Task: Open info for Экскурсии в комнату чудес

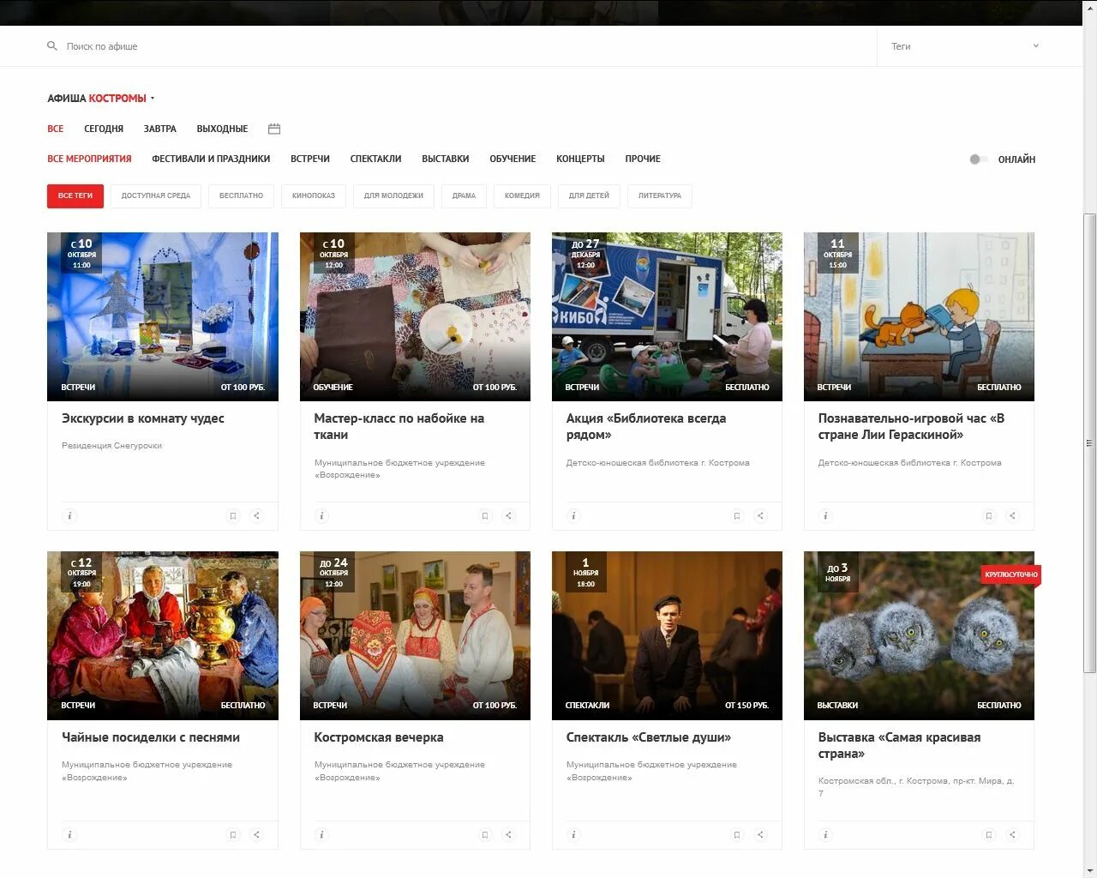Action: coord(70,516)
